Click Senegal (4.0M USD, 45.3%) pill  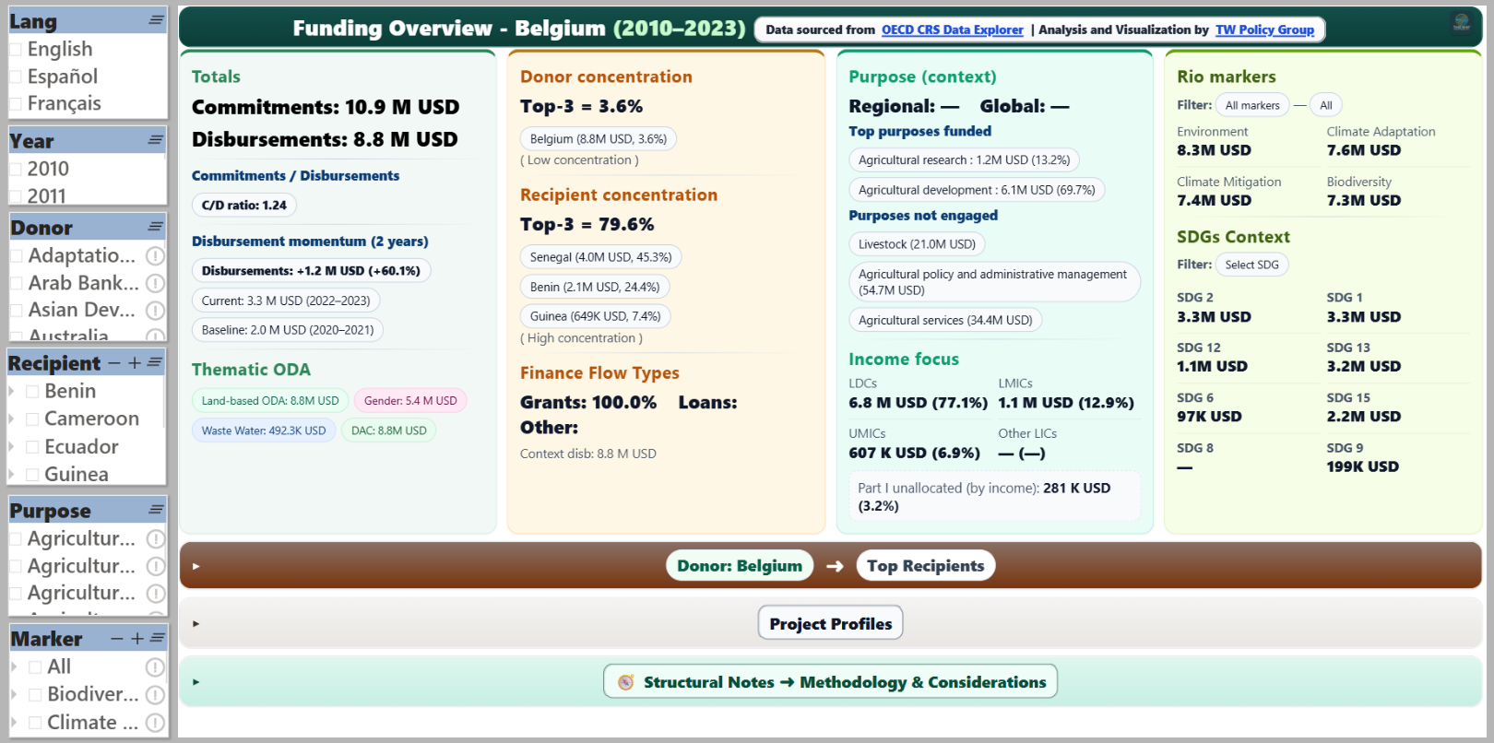coord(600,257)
